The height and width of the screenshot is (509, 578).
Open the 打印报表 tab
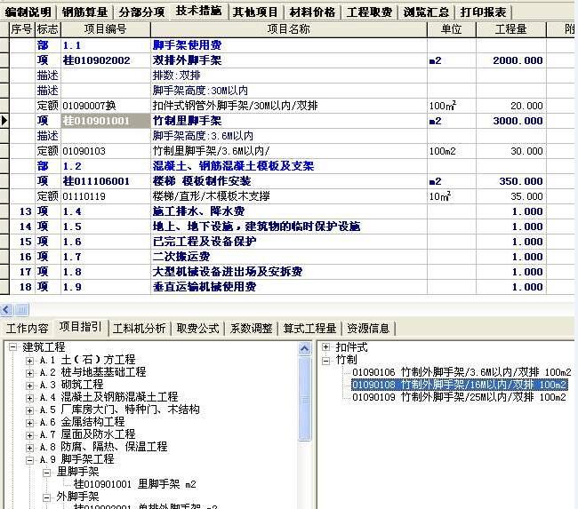point(483,12)
